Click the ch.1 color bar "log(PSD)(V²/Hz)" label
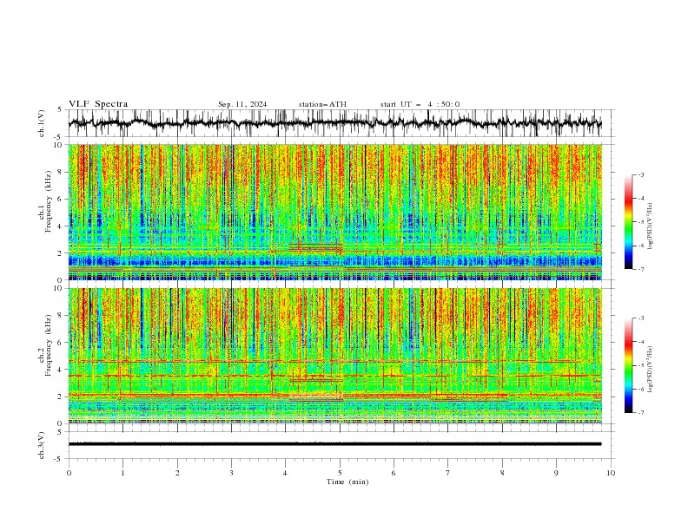Viewport: 688px width, 531px height. pos(651,226)
